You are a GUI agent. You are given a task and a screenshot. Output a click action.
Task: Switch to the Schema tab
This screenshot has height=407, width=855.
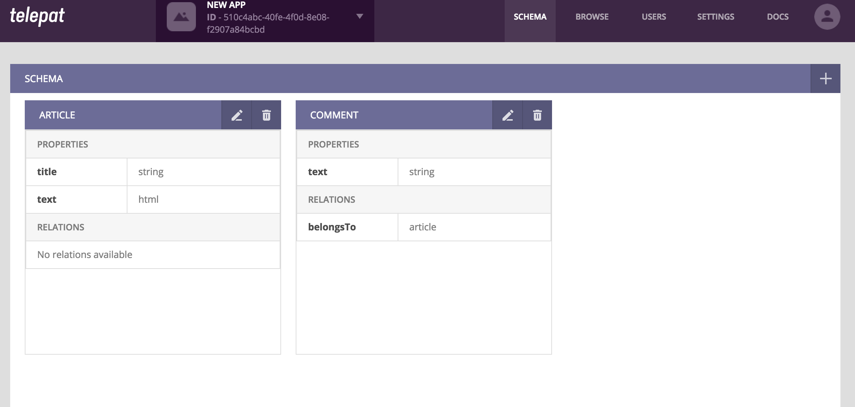[x=530, y=17]
